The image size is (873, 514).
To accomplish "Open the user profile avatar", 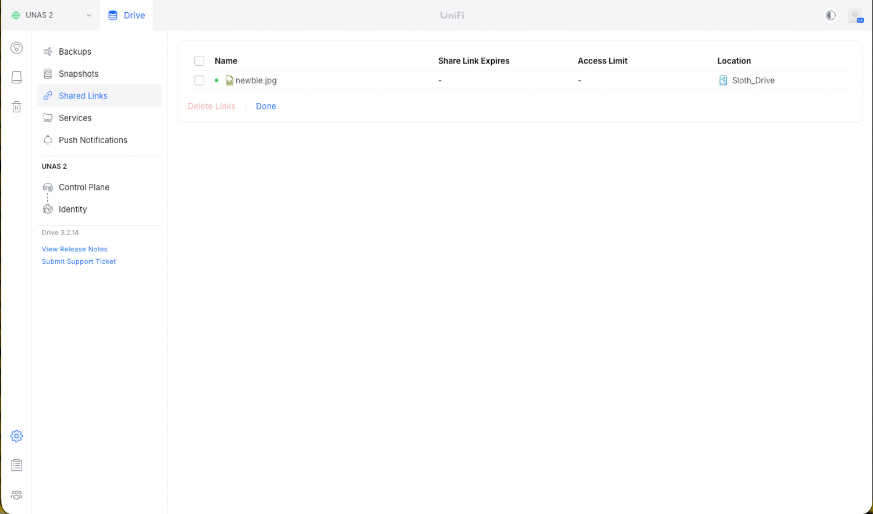I will click(855, 15).
